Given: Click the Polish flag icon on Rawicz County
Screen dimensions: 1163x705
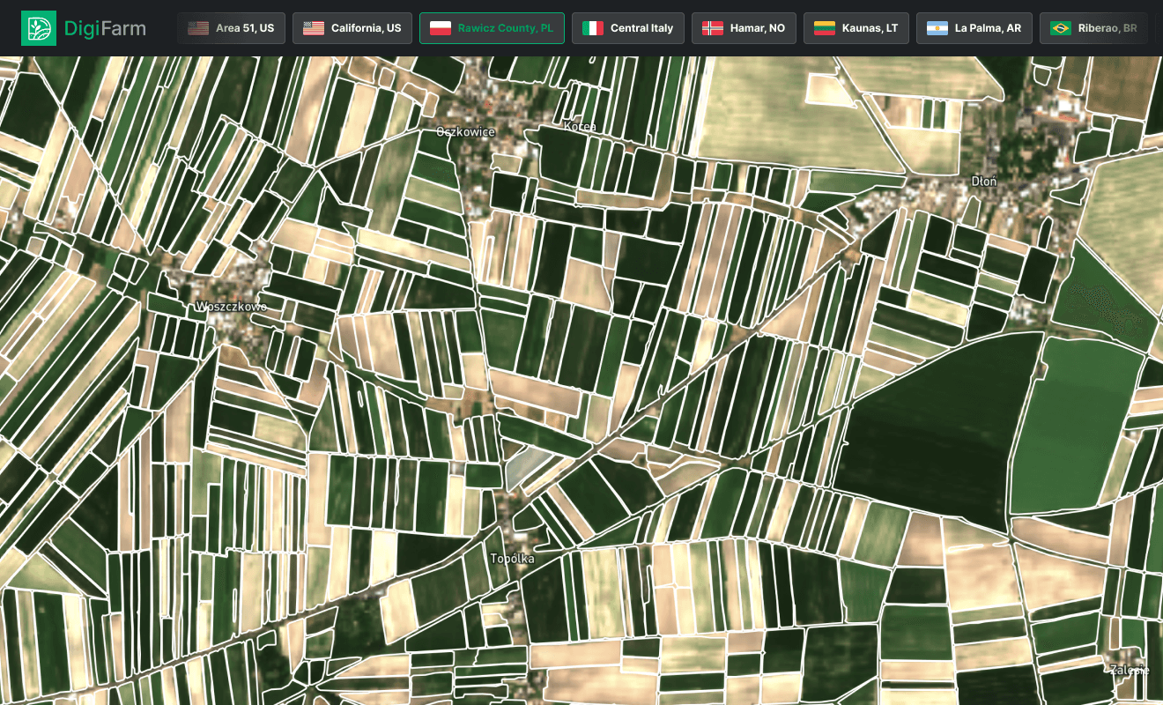Looking at the screenshot, I should (x=440, y=27).
